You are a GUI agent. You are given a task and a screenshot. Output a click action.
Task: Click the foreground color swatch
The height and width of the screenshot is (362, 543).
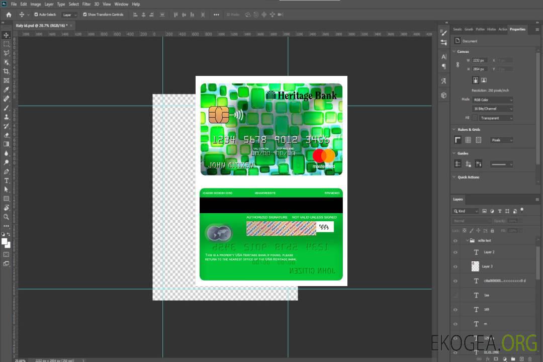[5, 241]
